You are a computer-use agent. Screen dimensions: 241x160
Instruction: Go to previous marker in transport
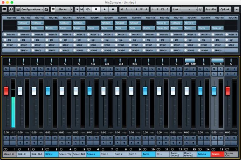pyautogui.click(x=77, y=9)
